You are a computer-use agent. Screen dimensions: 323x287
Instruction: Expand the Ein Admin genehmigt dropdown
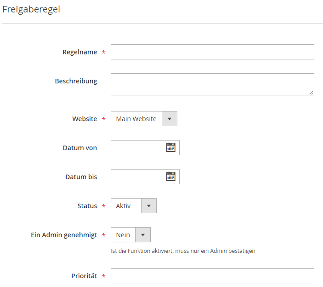click(130, 235)
